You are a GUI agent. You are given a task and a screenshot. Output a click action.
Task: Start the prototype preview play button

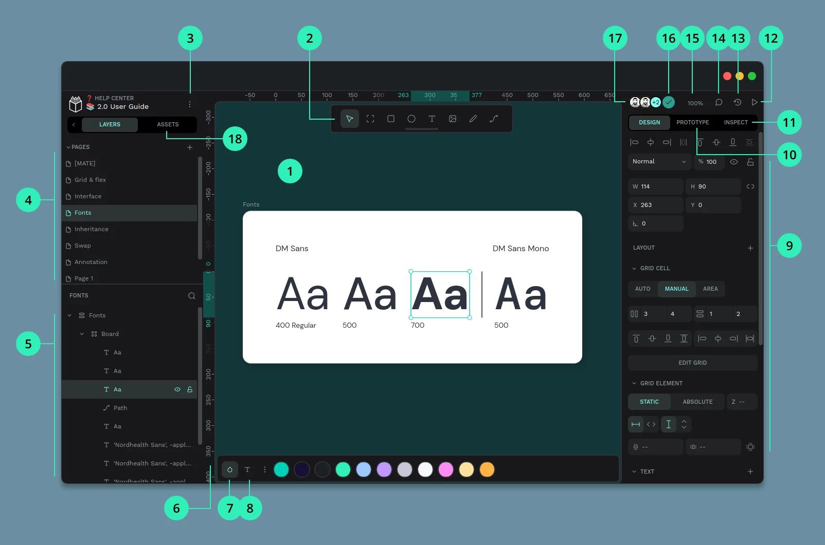click(755, 102)
